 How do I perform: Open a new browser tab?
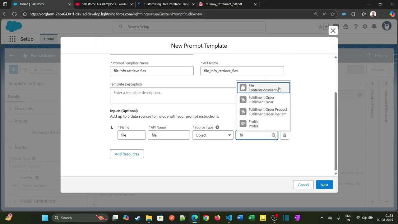tap(264, 4)
